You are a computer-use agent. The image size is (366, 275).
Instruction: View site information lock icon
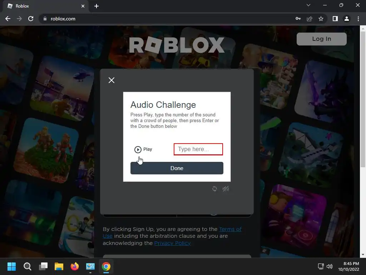click(45, 19)
